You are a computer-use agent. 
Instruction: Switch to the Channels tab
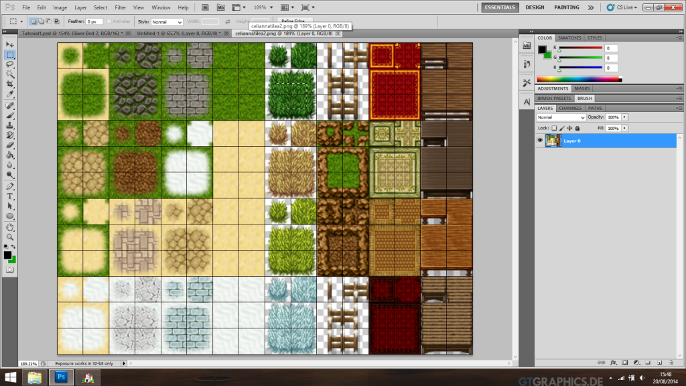[570, 108]
